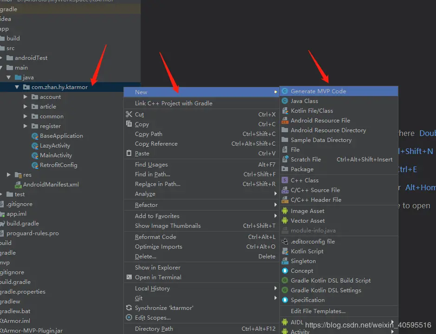436x334 pixels.
Task: Click the Vector Asset android icon
Action: tap(285, 220)
